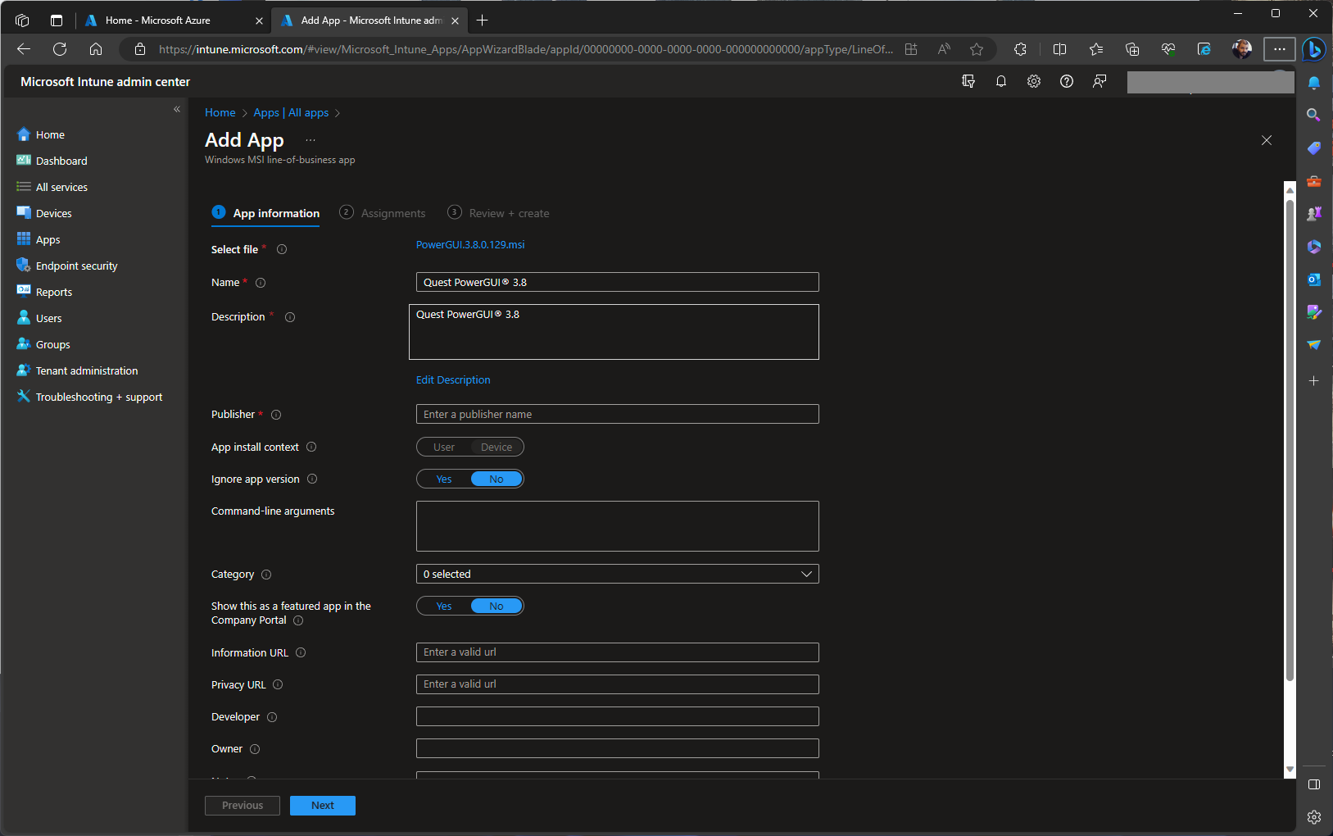Open Settings gear in Intune header
Screen dimensions: 1333x836
click(x=1034, y=81)
